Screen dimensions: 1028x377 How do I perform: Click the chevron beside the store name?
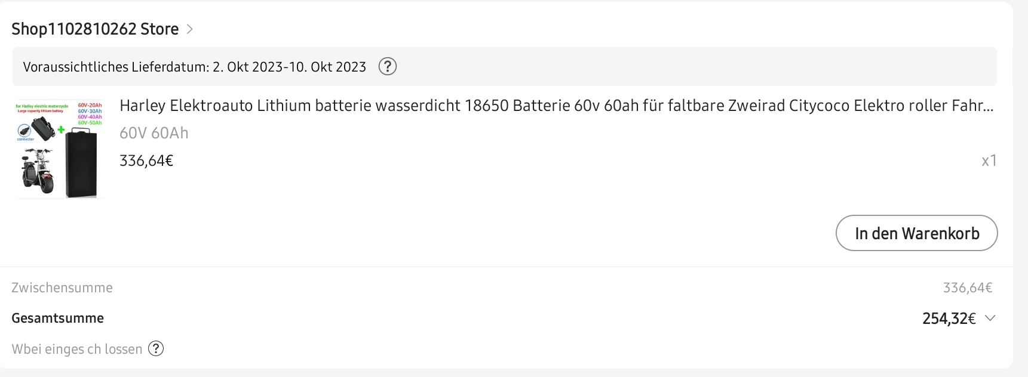click(x=189, y=29)
